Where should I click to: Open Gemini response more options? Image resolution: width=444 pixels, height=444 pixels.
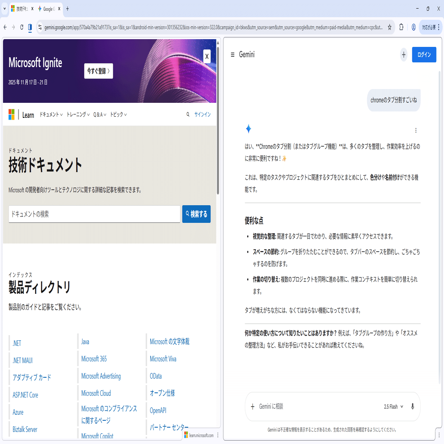coord(416,130)
